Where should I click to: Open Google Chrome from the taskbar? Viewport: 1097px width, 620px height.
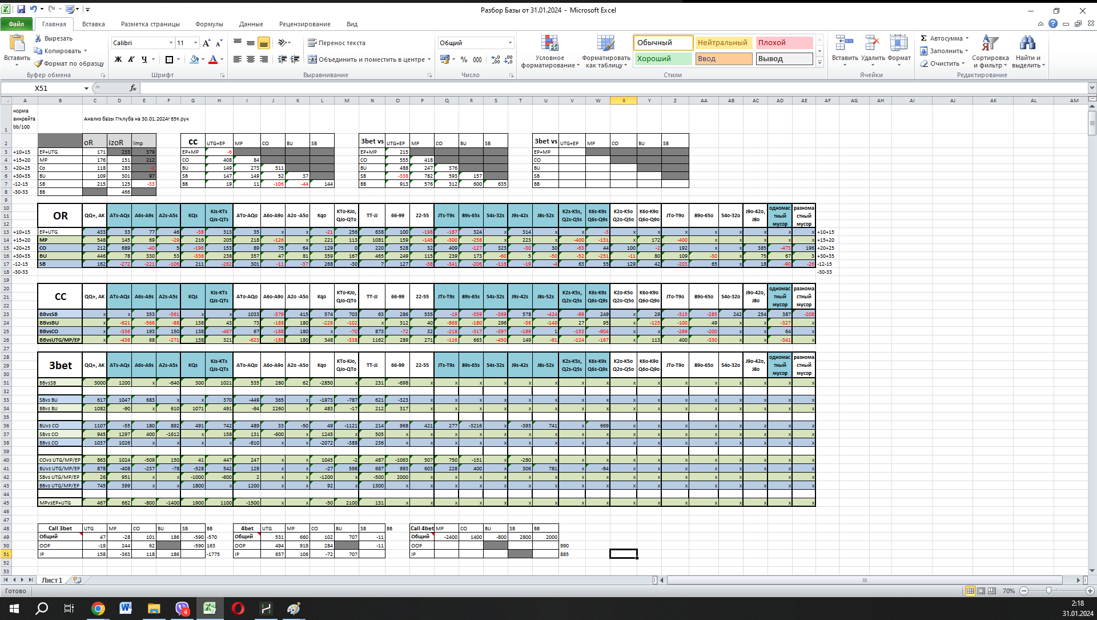(98, 609)
